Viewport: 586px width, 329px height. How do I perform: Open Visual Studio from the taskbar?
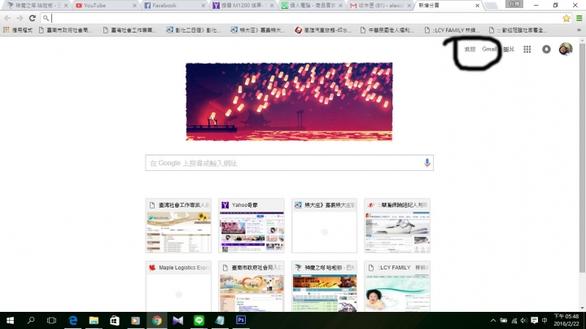(178, 320)
